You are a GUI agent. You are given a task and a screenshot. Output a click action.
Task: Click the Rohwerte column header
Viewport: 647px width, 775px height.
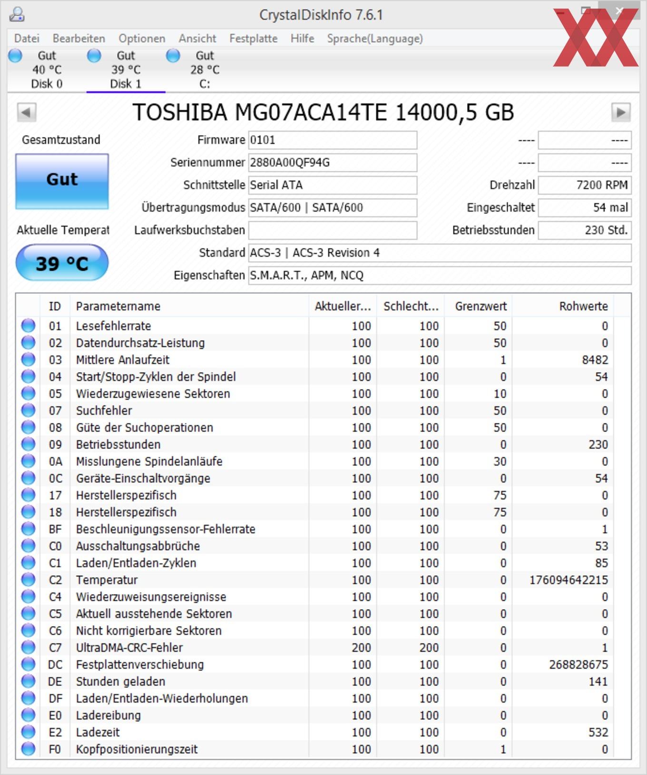point(563,306)
